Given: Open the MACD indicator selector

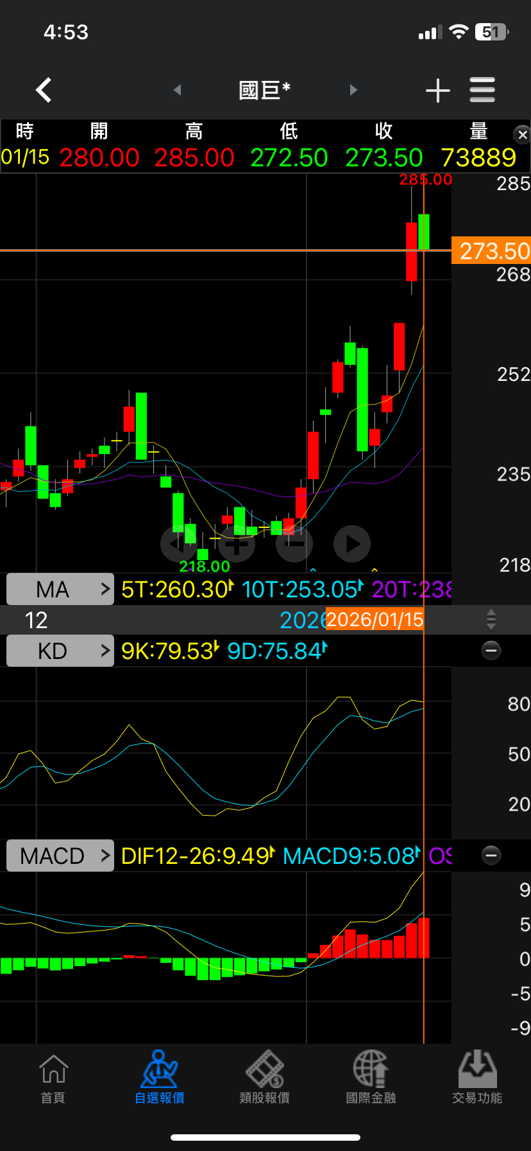Looking at the screenshot, I should [x=60, y=856].
